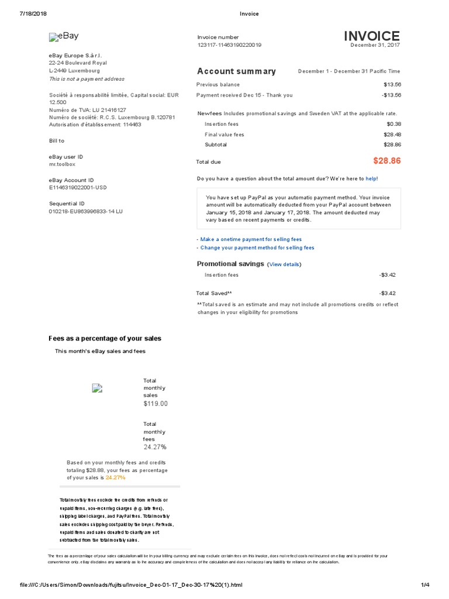The height and width of the screenshot is (599, 449).
Task: Click the eBay logo image
Action: click(x=64, y=37)
